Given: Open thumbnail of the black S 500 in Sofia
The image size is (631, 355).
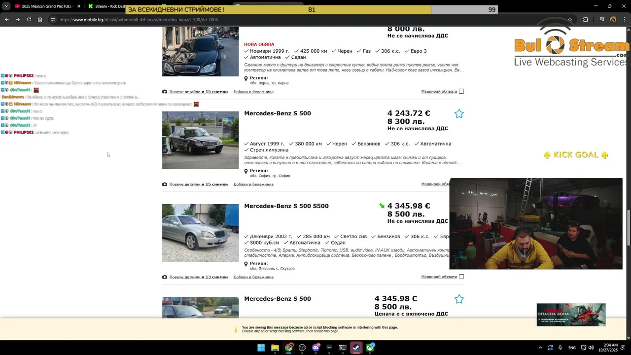Looking at the screenshot, I should (x=200, y=140).
